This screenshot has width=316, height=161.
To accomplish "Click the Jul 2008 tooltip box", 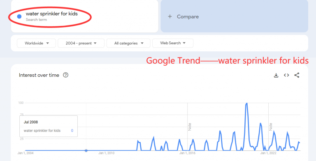I will point(49,126).
